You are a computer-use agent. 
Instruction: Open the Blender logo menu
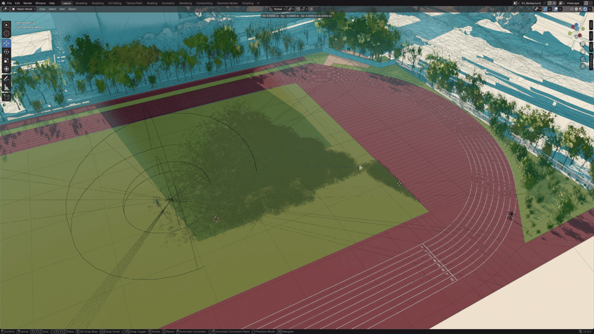coord(4,3)
